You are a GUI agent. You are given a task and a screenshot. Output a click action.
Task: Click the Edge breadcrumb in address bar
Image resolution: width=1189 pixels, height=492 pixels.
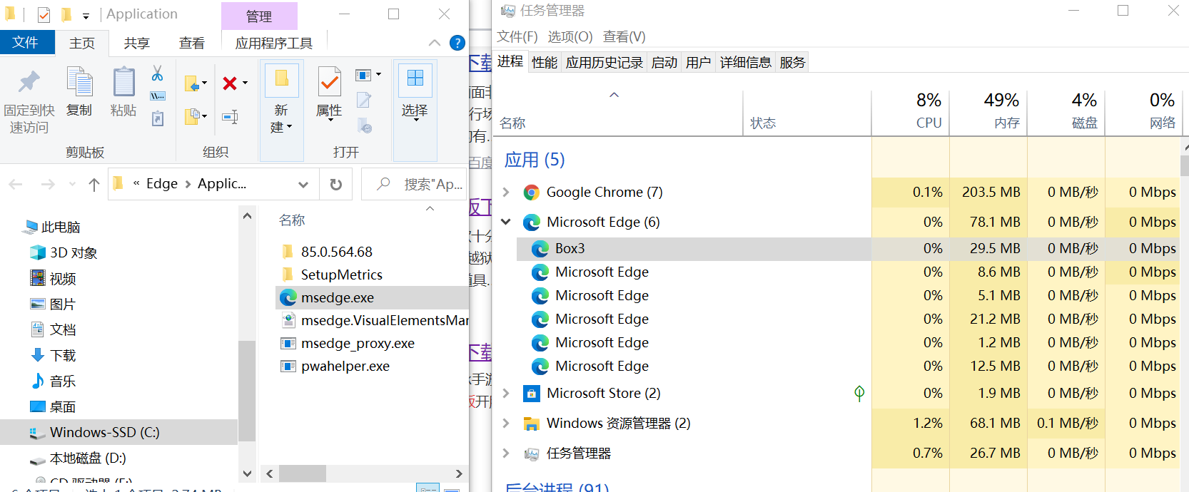tap(162, 184)
